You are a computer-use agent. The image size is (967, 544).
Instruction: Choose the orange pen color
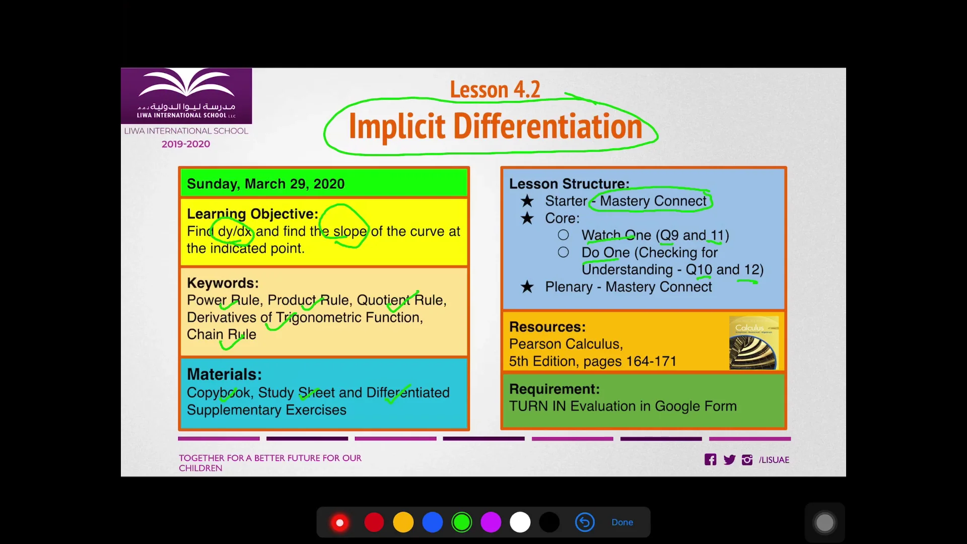[403, 522]
